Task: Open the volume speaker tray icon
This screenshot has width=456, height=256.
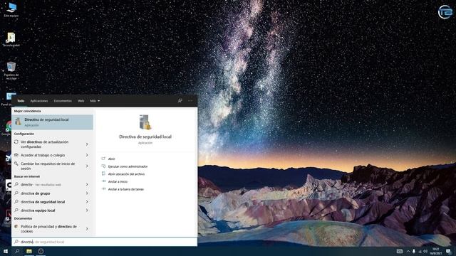Action: [425, 251]
